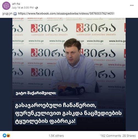Click the red kvira logo top-left in photo

pos(34,28)
